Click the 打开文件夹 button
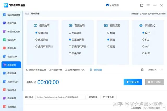Image resolution: width=167 pixels, height=111 pixels. (x=109, y=97)
